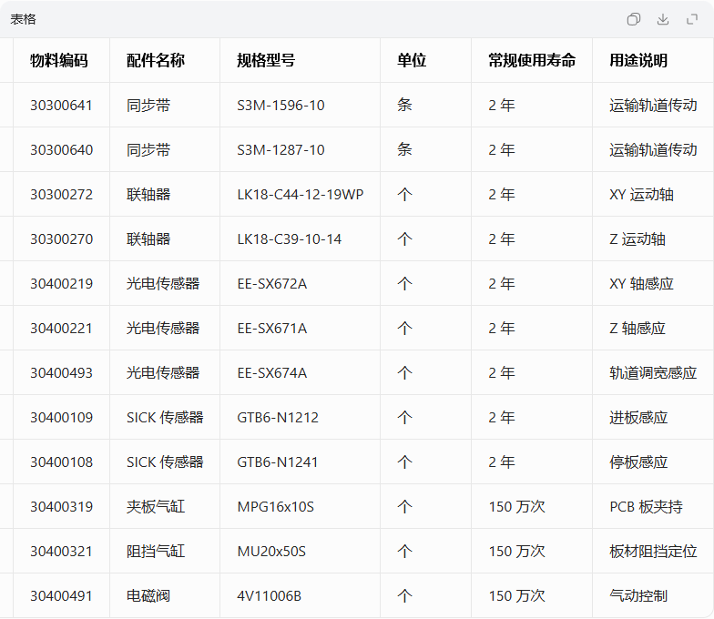Select material code 30400319

point(62,506)
